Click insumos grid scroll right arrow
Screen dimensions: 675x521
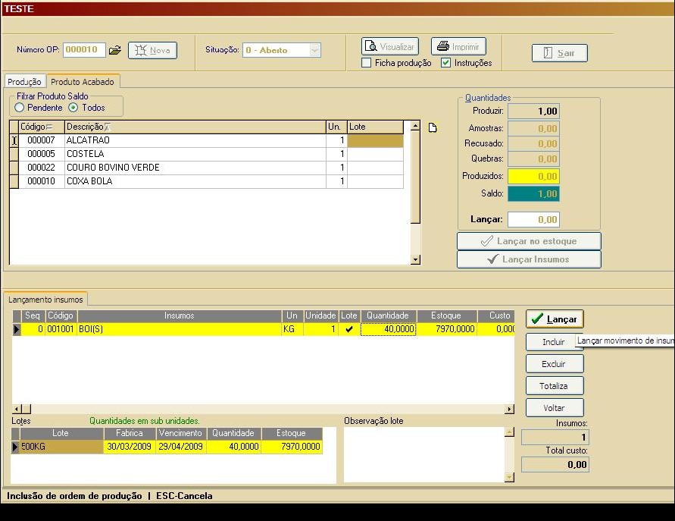(510, 409)
